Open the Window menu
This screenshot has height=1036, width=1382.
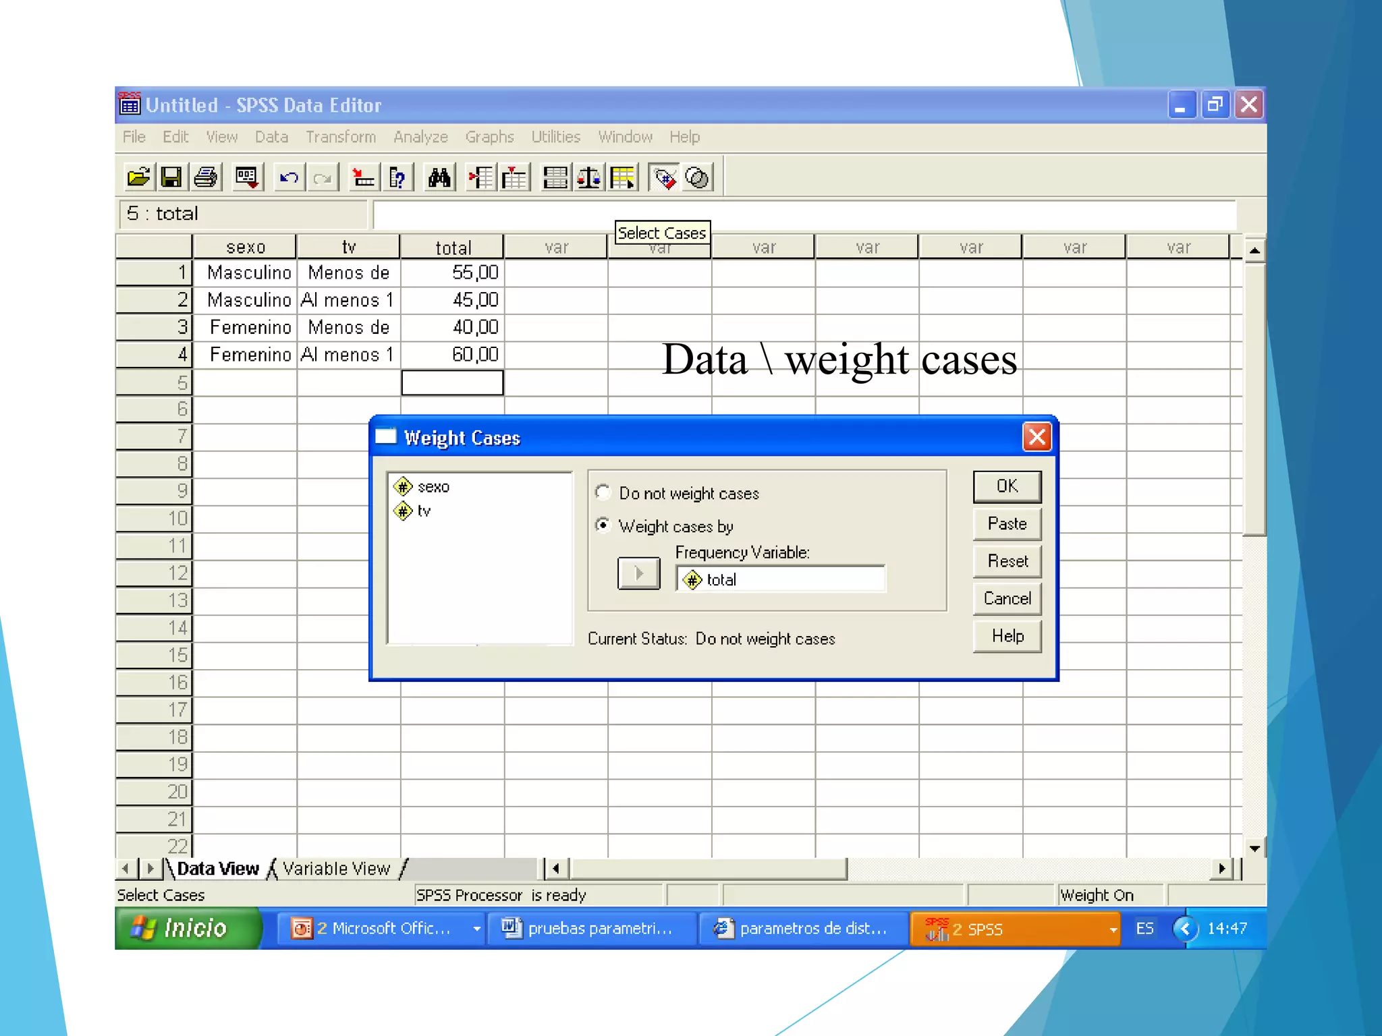pyautogui.click(x=625, y=137)
